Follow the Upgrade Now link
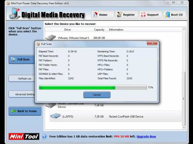 tap(146, 136)
